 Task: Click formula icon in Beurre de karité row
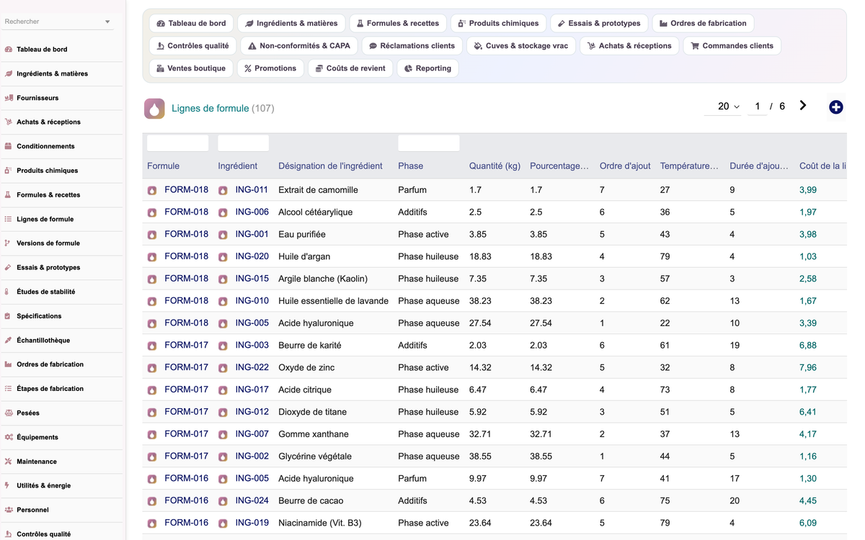pyautogui.click(x=152, y=346)
